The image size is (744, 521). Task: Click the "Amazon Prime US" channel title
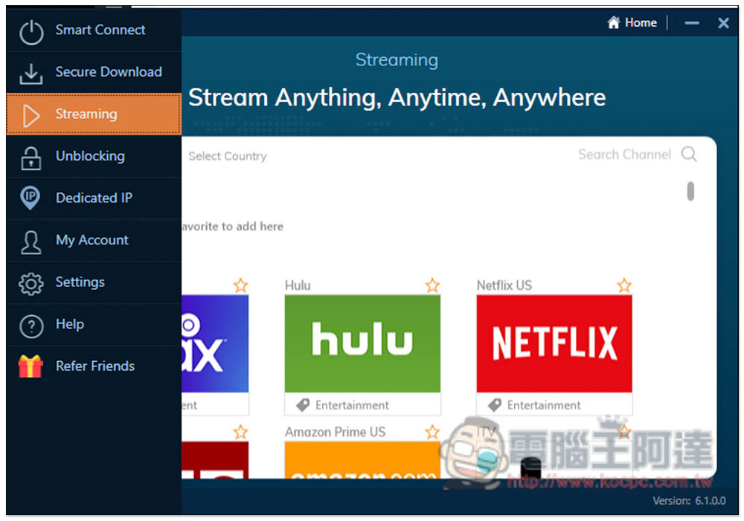(335, 432)
